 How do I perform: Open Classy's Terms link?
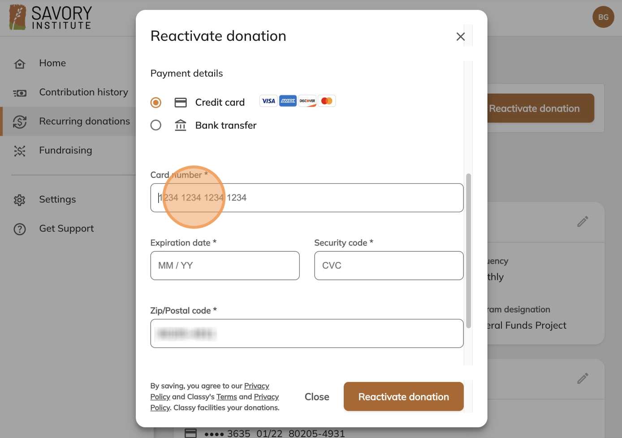pos(227,397)
